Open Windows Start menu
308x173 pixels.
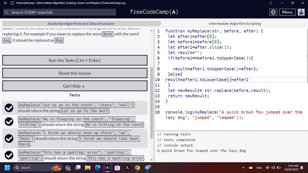(x=7, y=168)
